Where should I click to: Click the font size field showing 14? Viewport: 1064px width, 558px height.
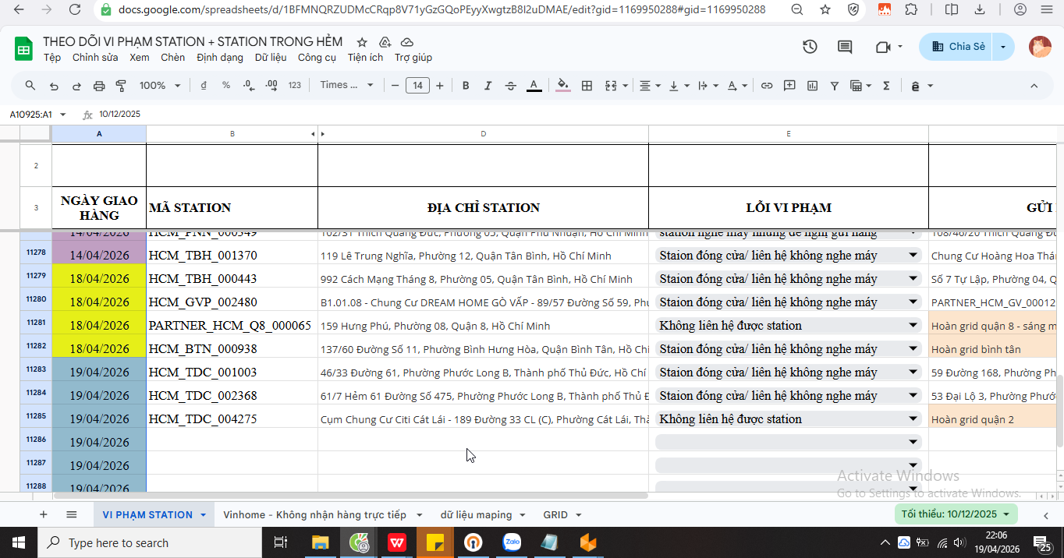click(x=418, y=86)
